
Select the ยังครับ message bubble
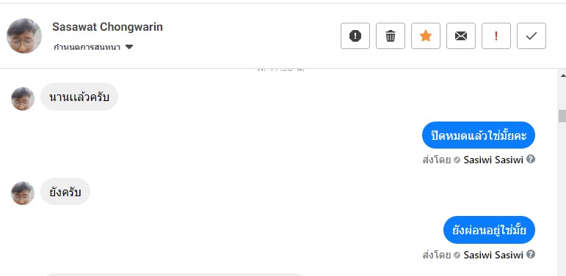coord(65,191)
